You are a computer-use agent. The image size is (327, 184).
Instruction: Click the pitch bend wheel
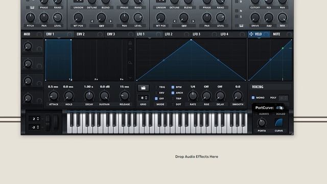click(x=48, y=123)
